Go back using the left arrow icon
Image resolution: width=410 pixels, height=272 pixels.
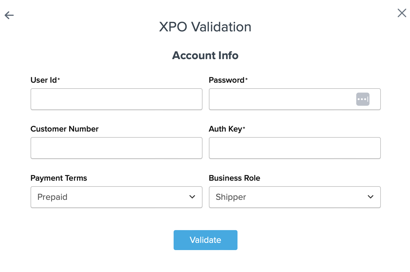pos(9,15)
